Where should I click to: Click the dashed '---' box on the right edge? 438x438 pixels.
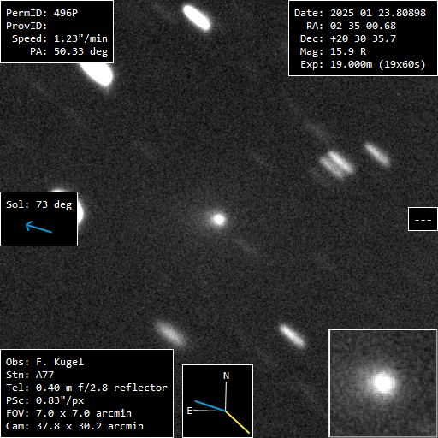click(x=423, y=219)
